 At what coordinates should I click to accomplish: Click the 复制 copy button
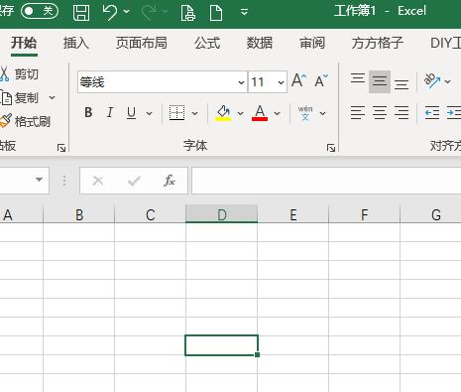pos(20,98)
